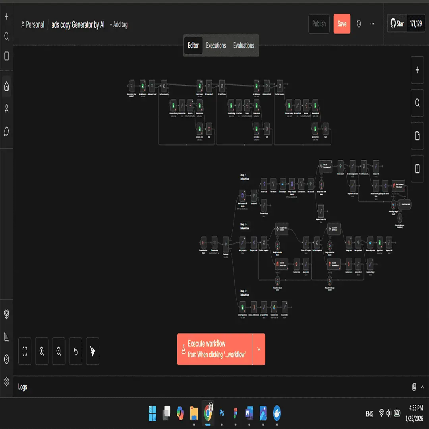Tidy up nodes with the magic wand icon
429x429 pixels.
[93, 351]
